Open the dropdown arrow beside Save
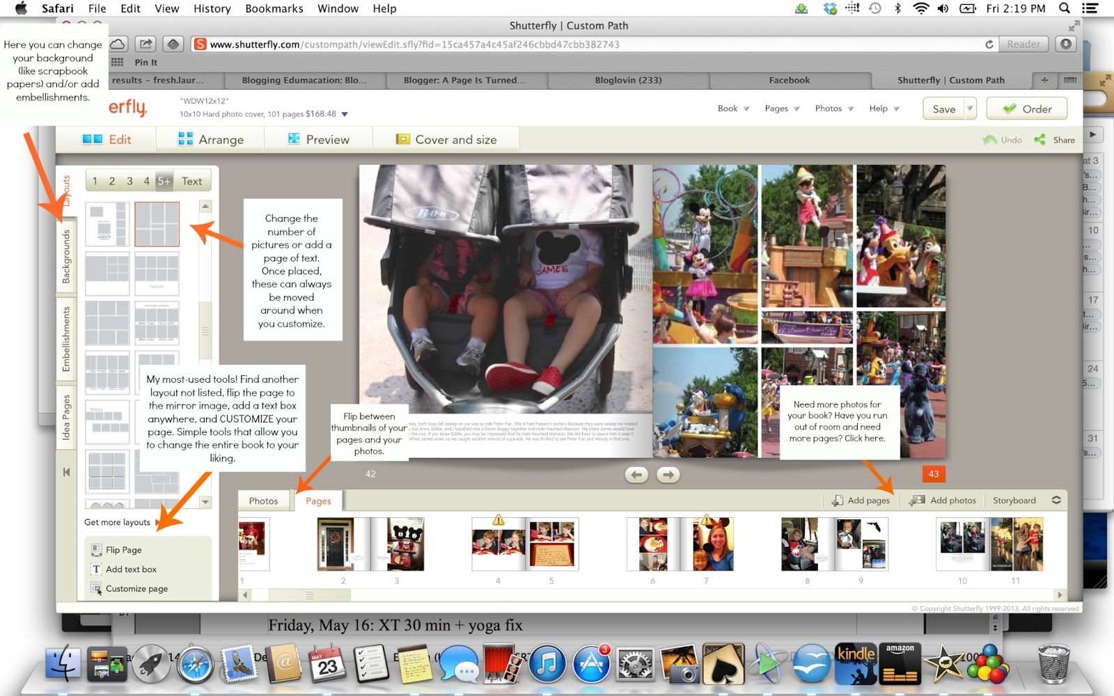The image size is (1114, 696). [x=970, y=109]
